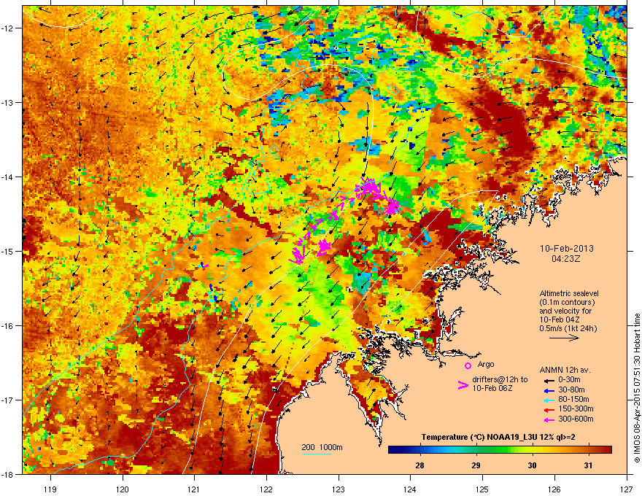The image size is (642, 496).
Task: Click the '125' longitude axis label
Action: coord(482,489)
